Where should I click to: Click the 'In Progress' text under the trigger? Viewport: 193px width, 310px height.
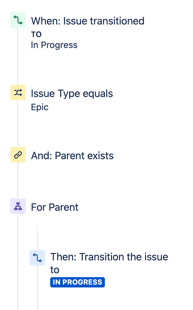tap(54, 45)
